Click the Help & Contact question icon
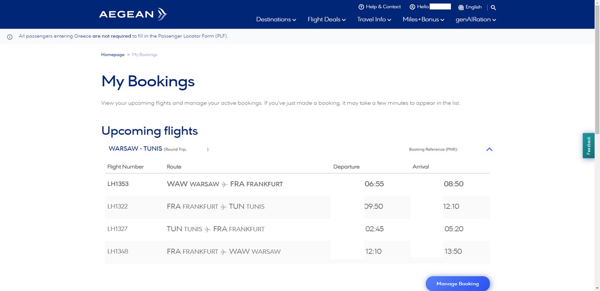Image resolution: width=600 pixels, height=291 pixels. click(361, 7)
